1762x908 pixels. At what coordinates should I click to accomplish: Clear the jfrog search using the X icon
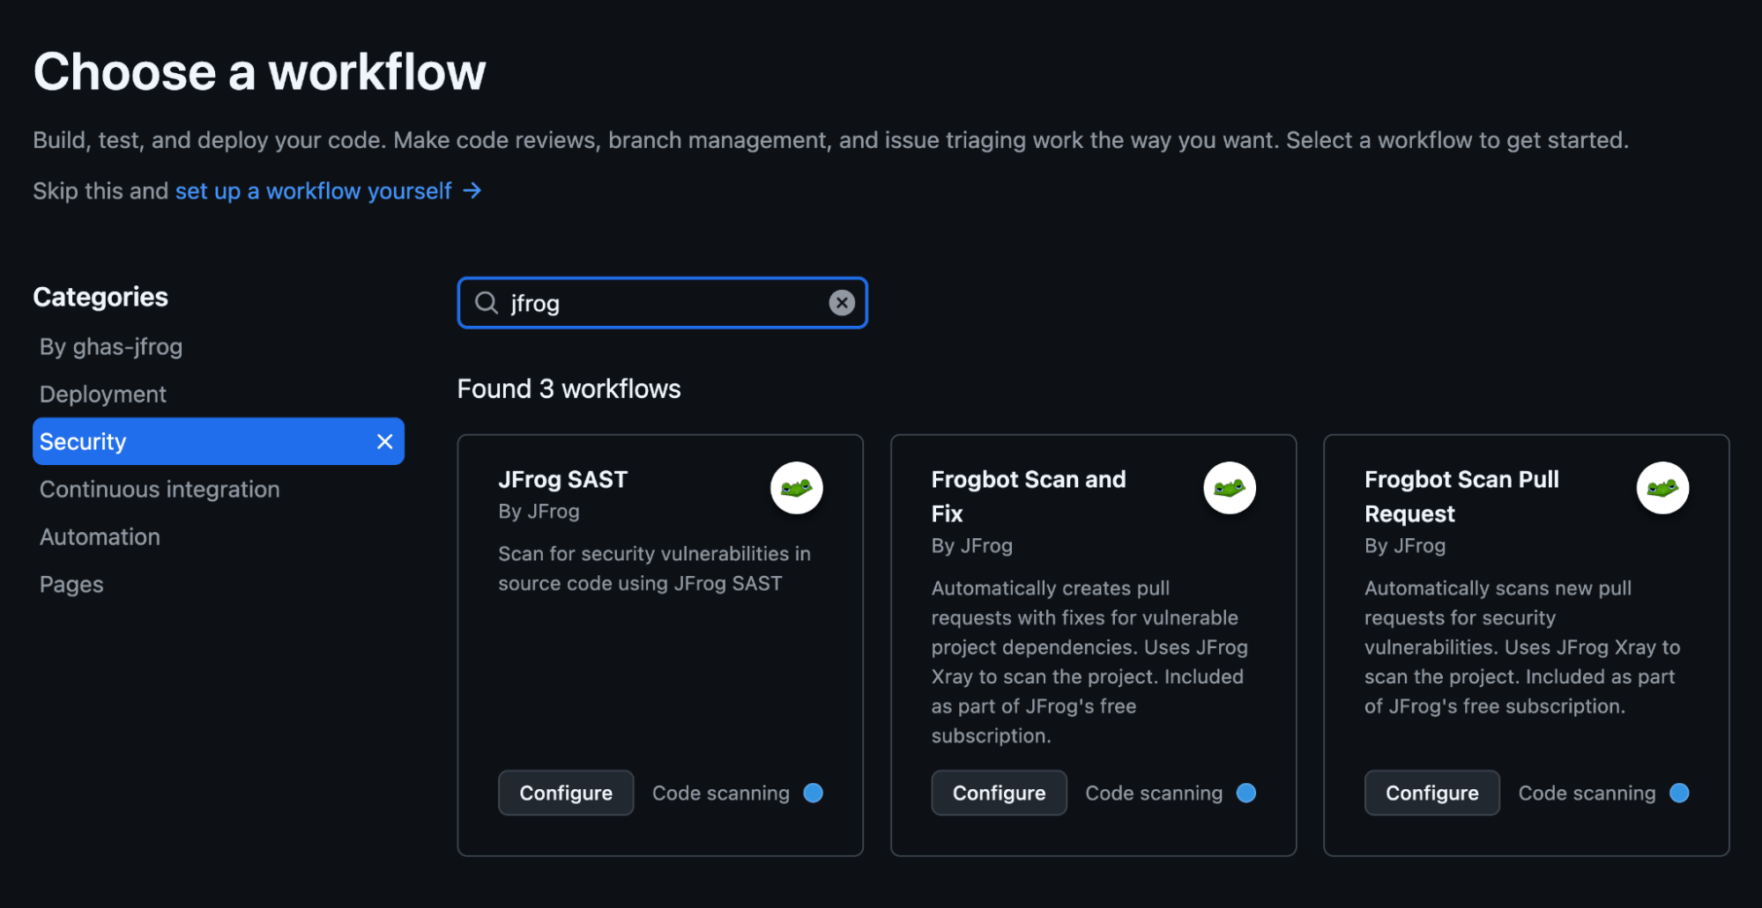pos(842,302)
